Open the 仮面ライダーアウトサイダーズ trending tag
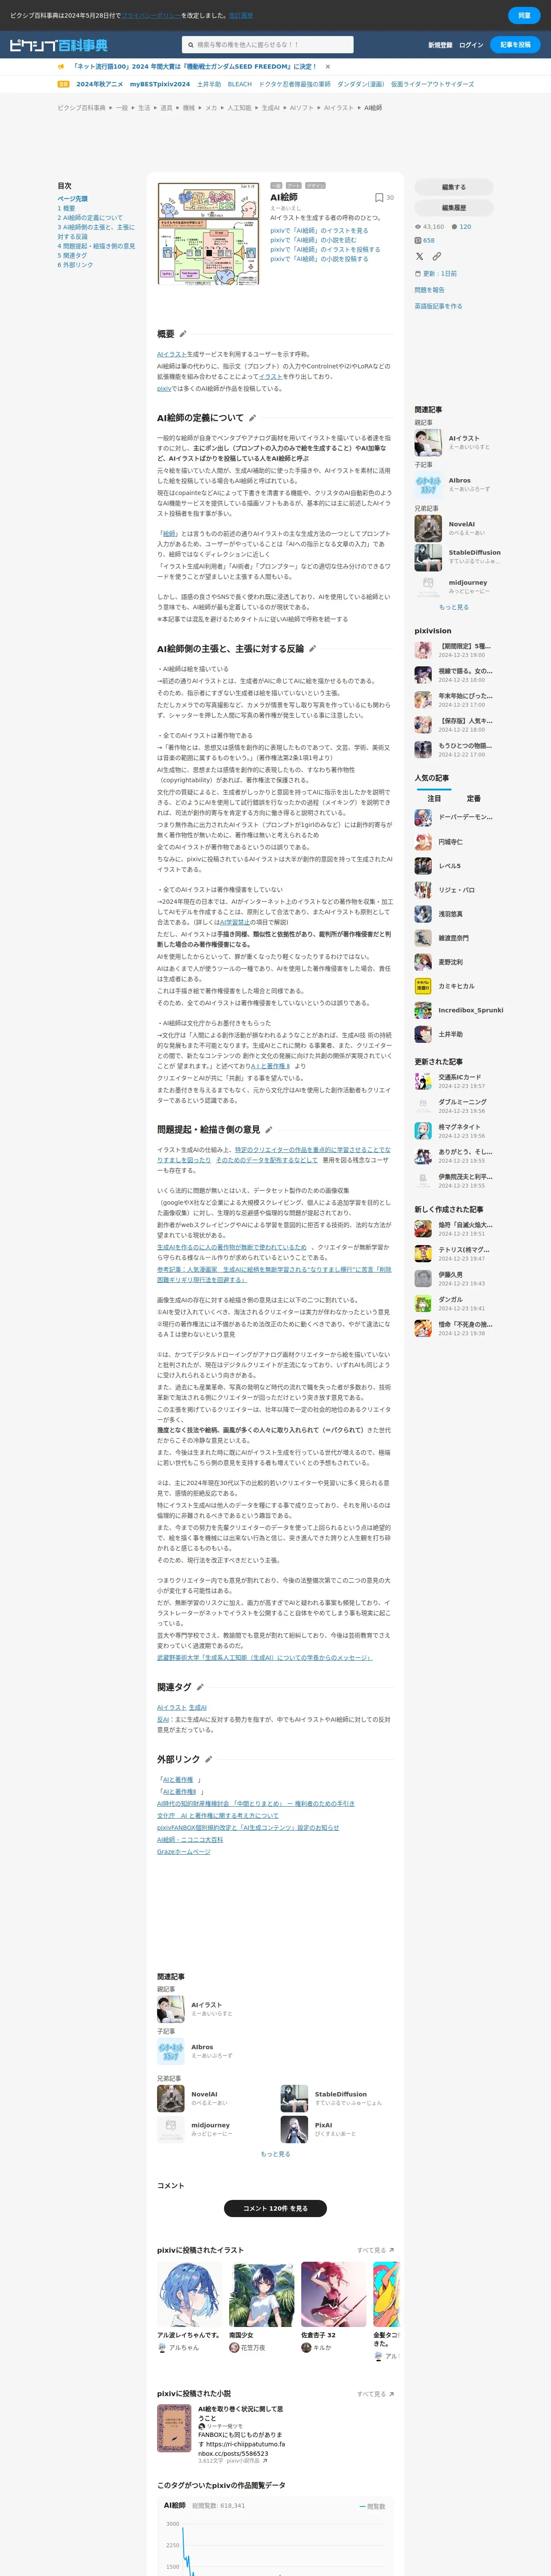551x2576 pixels. pos(432,84)
